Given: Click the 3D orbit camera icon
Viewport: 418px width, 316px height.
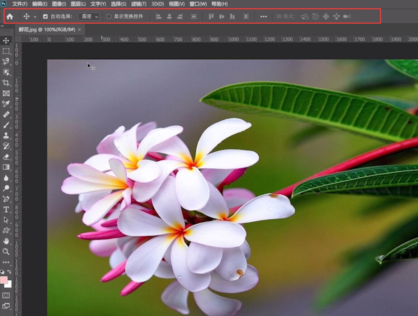Looking at the screenshot, I should click(305, 17).
